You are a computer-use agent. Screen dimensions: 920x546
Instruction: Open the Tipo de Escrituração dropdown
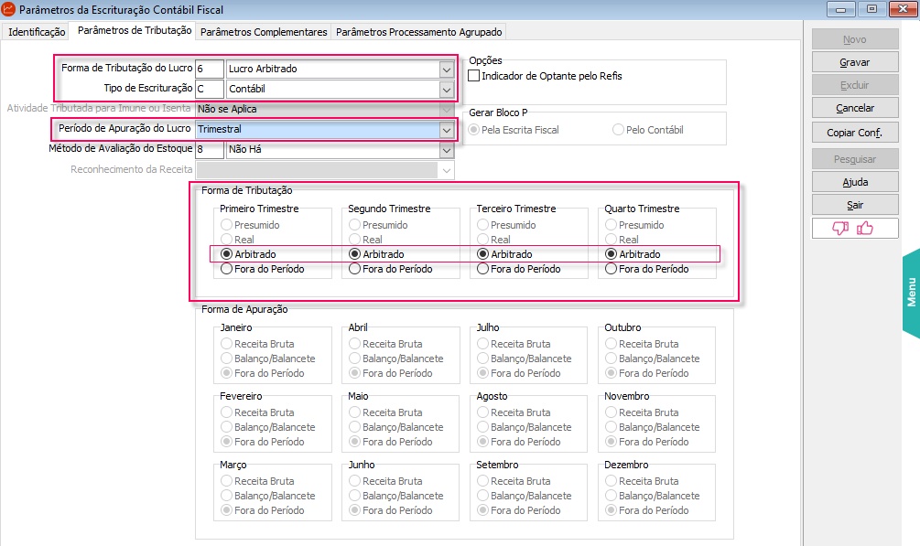[x=446, y=90]
